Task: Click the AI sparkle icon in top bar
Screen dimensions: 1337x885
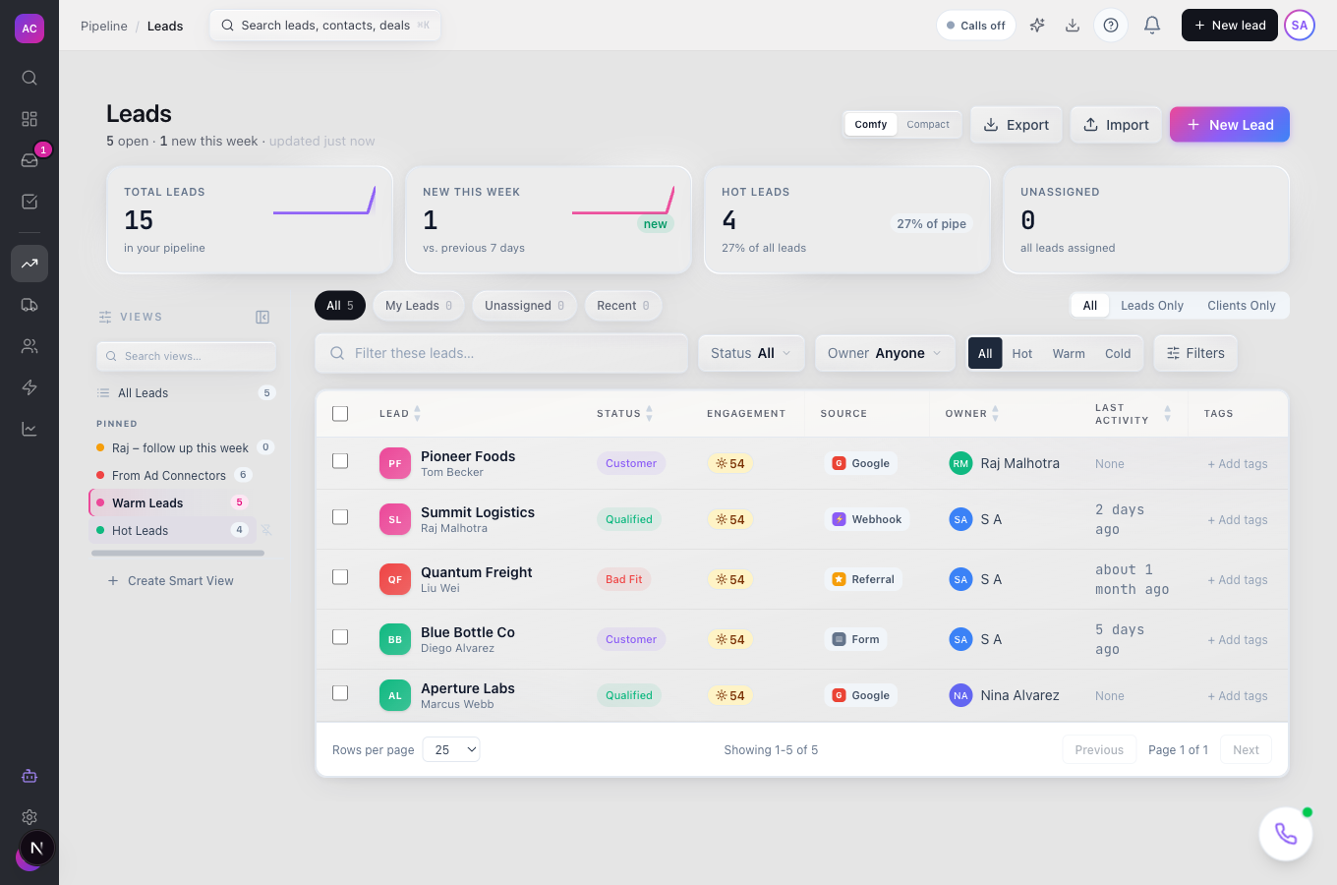Action: pyautogui.click(x=1037, y=26)
